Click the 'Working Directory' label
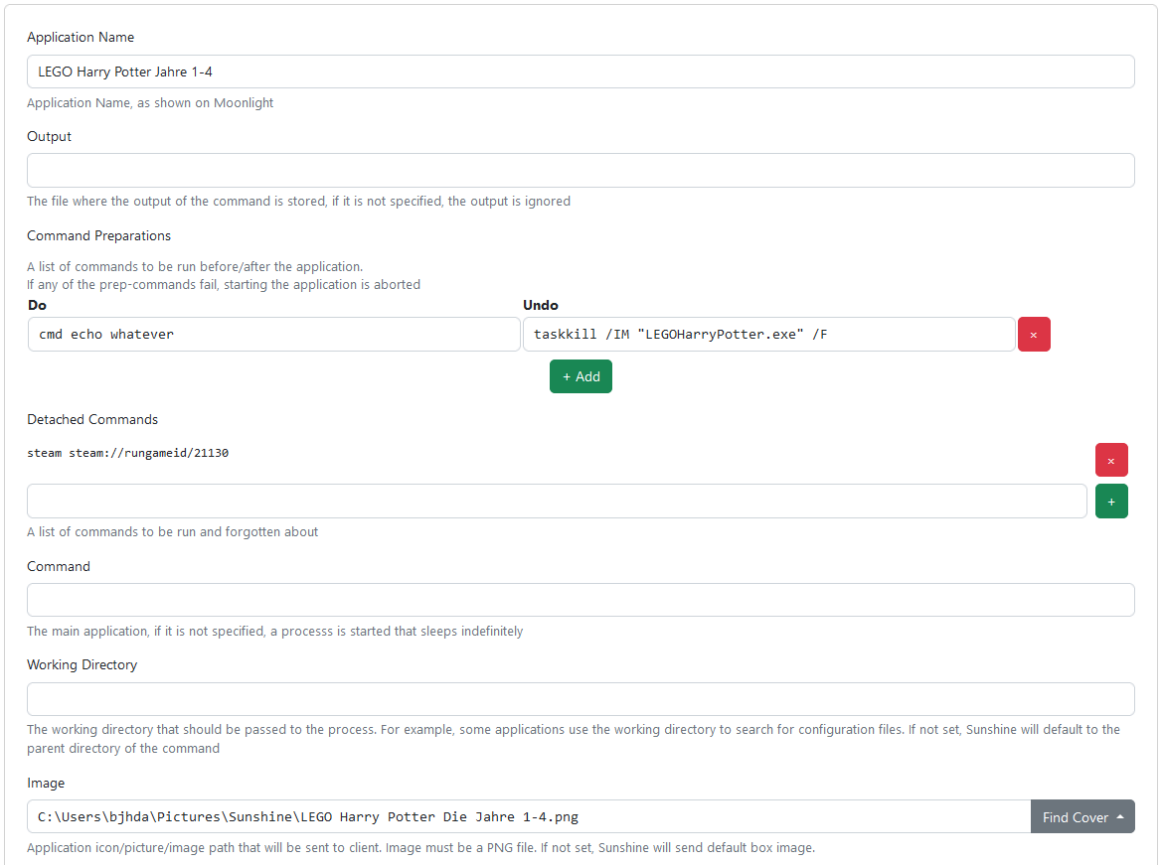Image resolution: width=1163 pixels, height=865 pixels. (83, 664)
